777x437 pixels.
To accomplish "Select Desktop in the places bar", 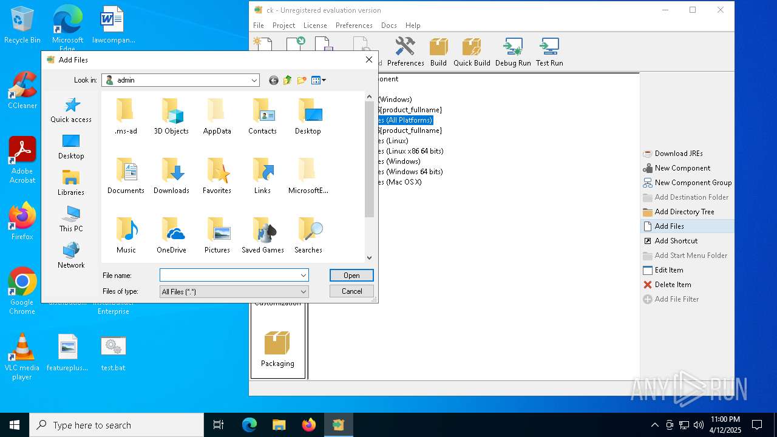I will tap(71, 147).
